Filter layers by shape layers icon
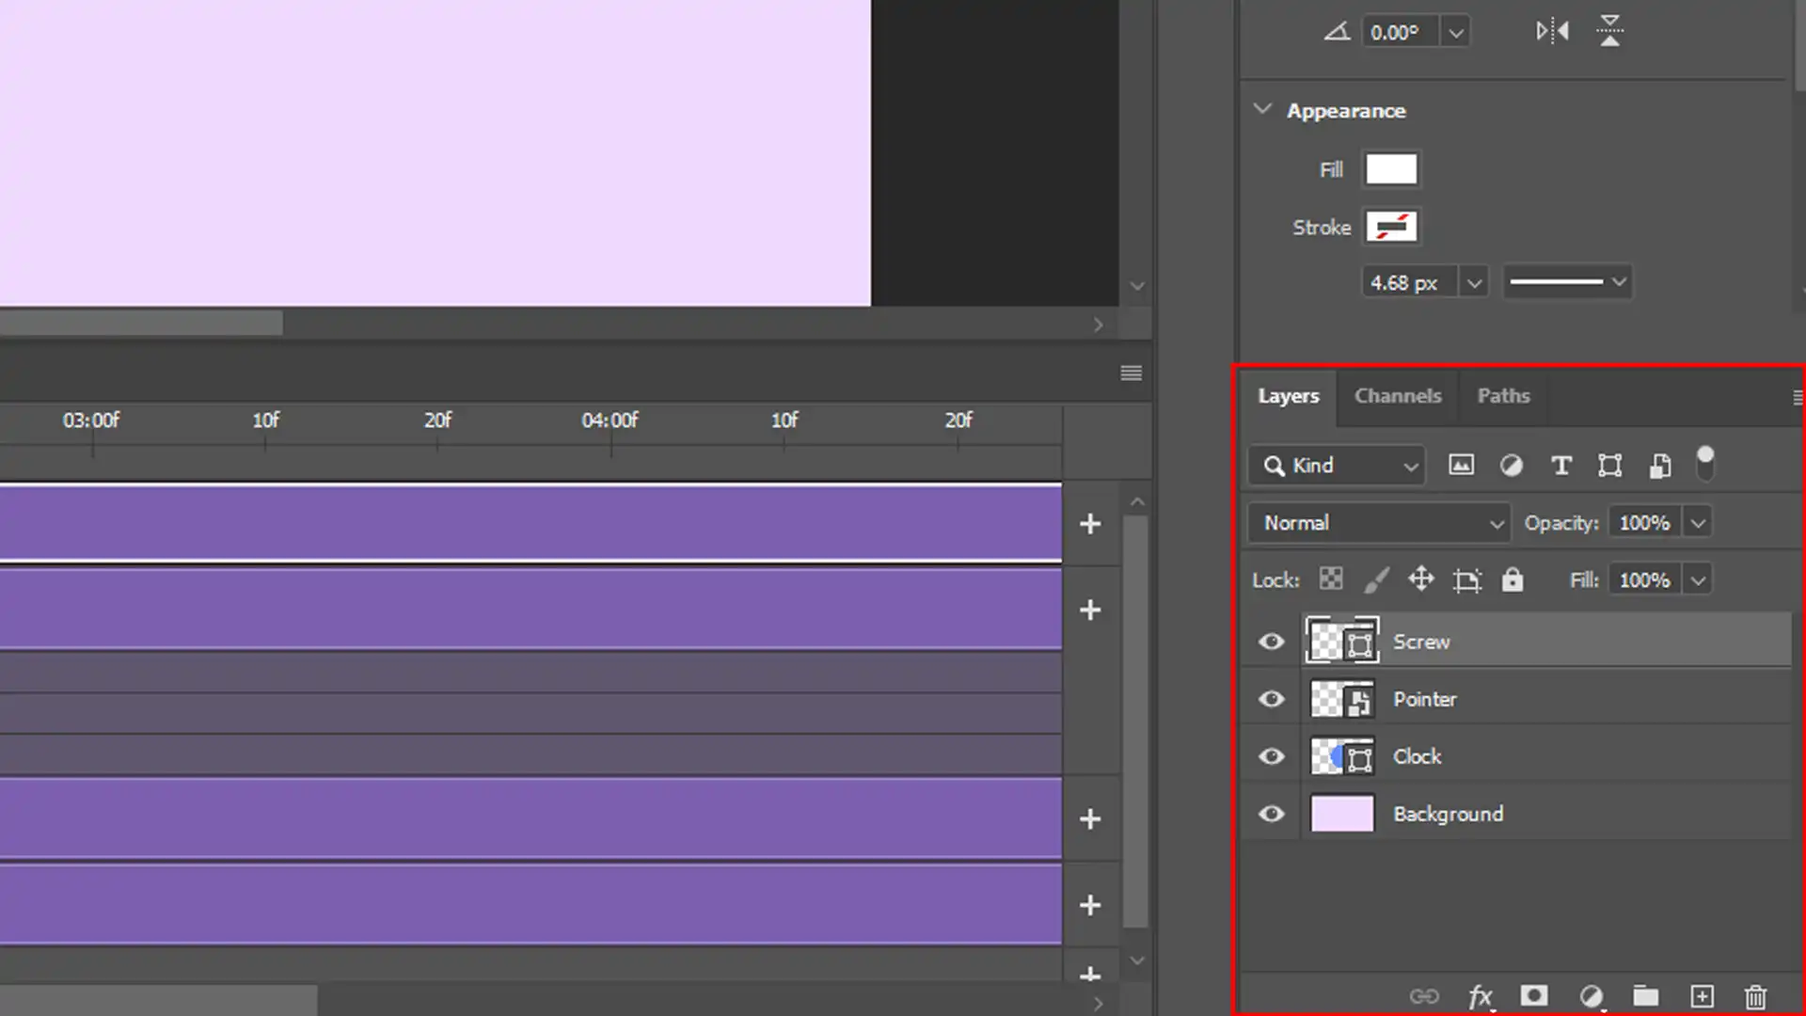Viewport: 1806px width, 1016px height. [1609, 465]
